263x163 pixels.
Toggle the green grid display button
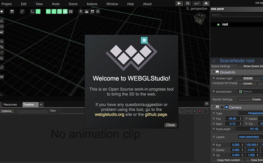pos(65,11)
